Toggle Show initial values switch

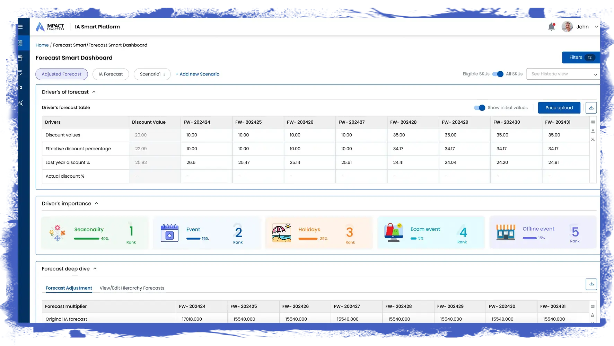(x=480, y=108)
